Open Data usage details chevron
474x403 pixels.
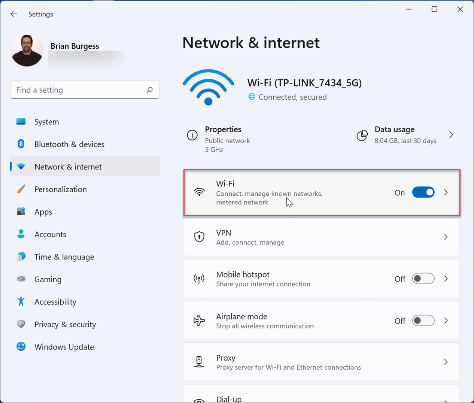[451, 135]
